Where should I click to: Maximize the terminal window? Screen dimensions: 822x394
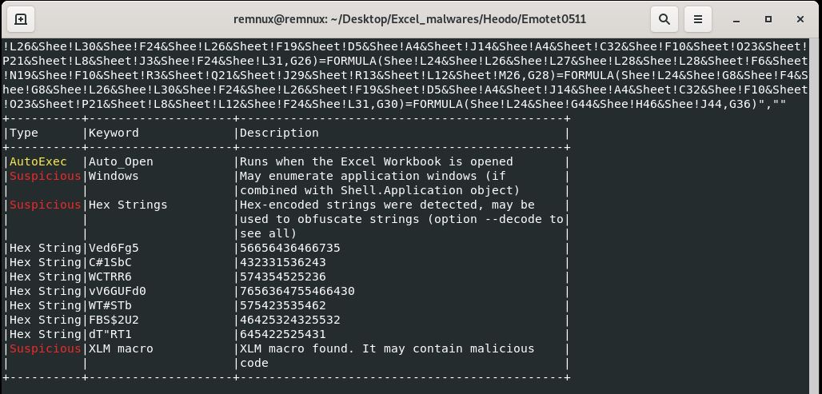click(768, 18)
